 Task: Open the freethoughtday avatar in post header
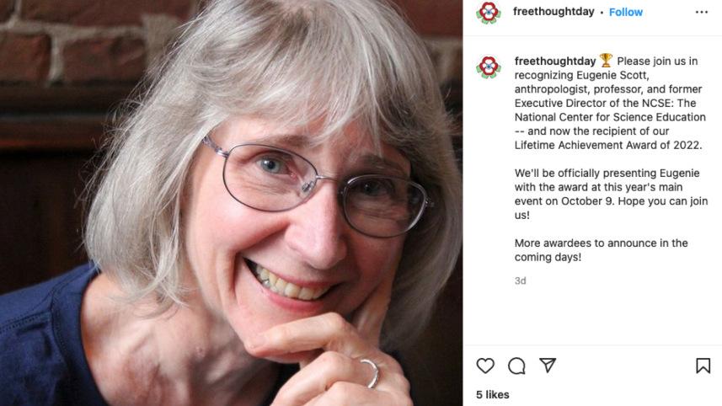[x=488, y=13]
